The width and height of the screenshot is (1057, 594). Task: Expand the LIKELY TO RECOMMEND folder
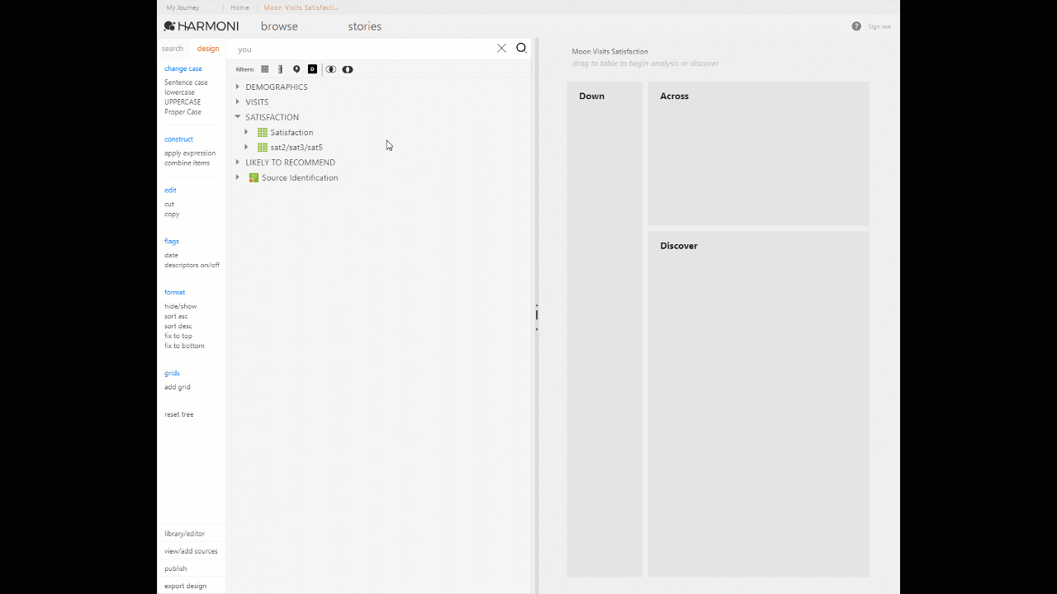(x=238, y=163)
